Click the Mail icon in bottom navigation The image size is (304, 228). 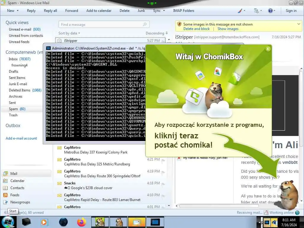coord(5,173)
